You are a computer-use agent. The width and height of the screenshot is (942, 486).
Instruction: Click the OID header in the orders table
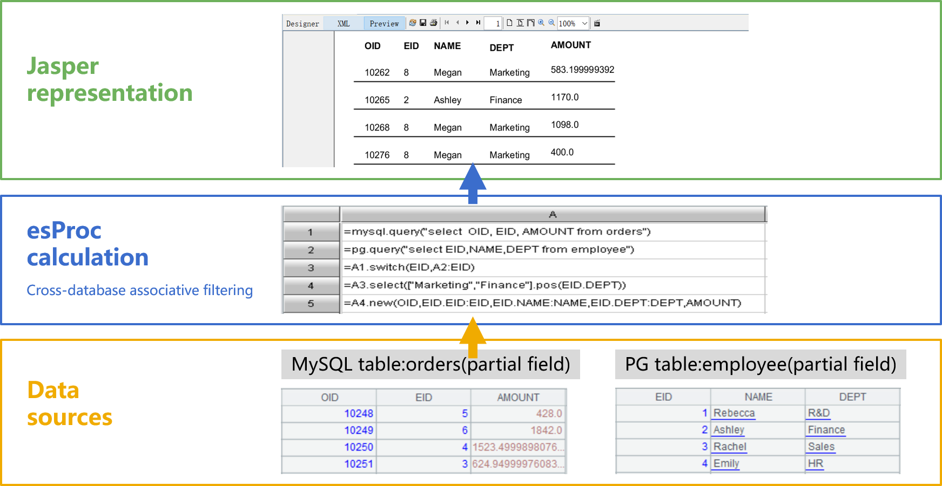(329, 398)
